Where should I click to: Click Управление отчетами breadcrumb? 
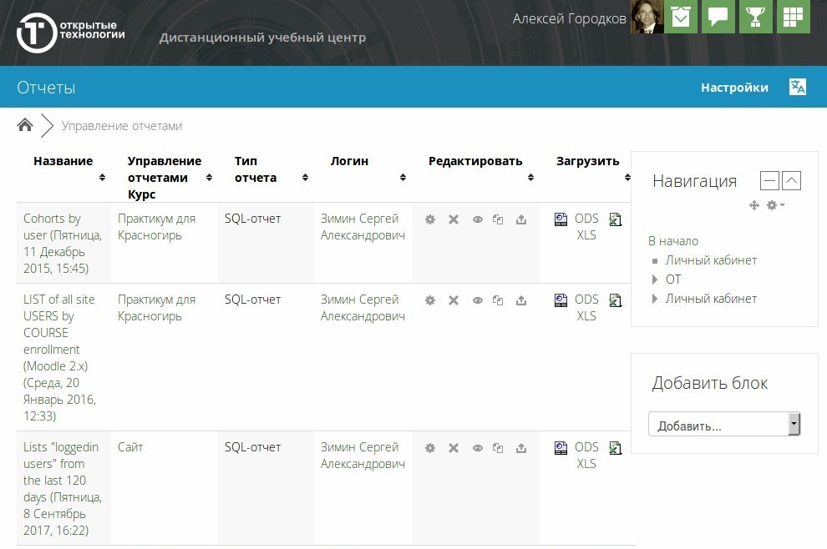point(122,126)
